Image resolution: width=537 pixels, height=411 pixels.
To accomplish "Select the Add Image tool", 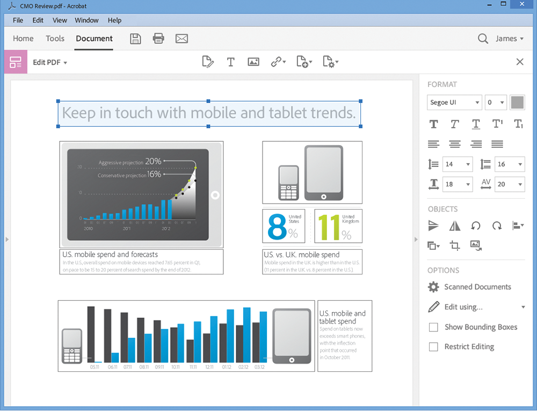I will click(253, 62).
